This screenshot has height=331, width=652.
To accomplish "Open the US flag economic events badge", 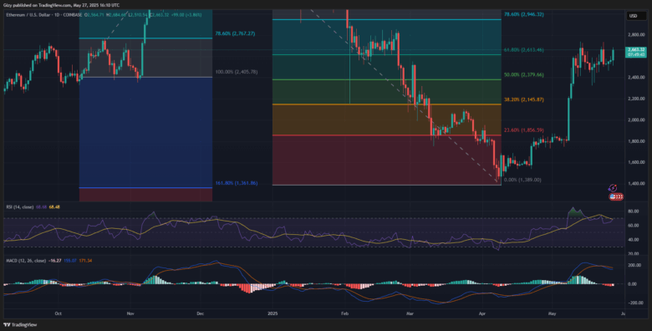I will tap(616, 196).
